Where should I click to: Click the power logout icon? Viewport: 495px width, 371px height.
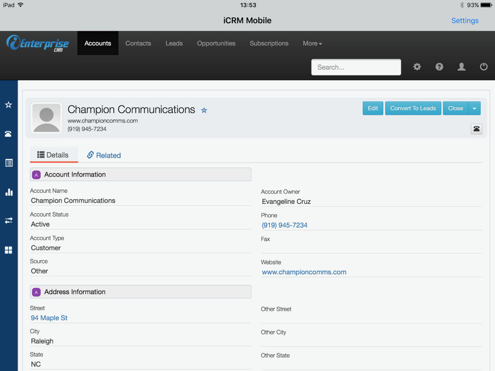[x=484, y=67]
